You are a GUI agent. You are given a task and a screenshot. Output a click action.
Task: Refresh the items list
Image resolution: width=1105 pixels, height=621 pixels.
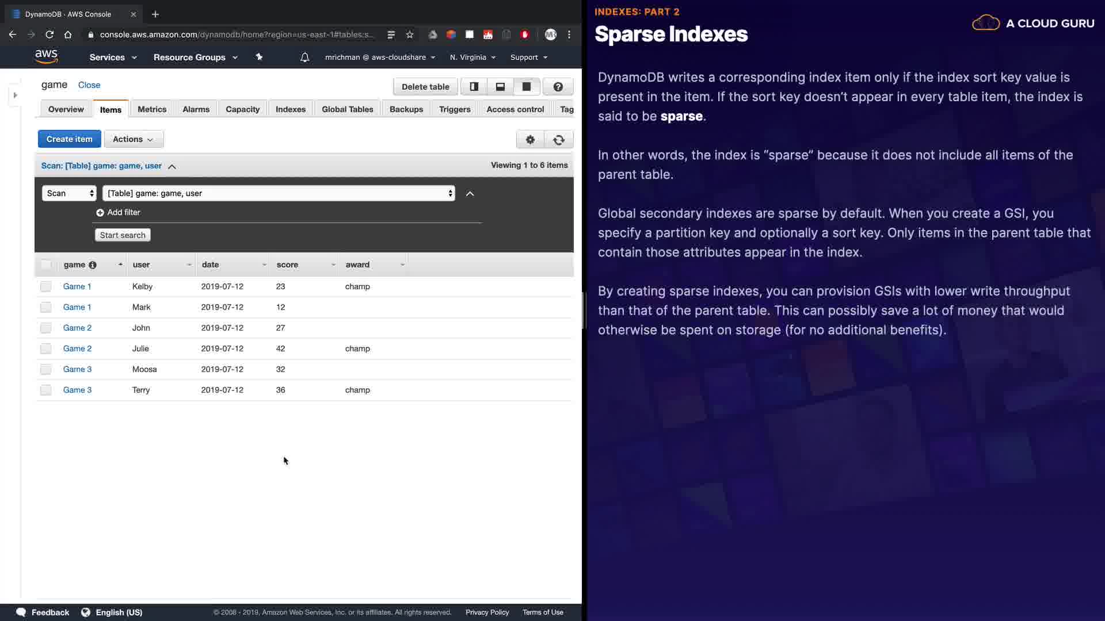558,140
